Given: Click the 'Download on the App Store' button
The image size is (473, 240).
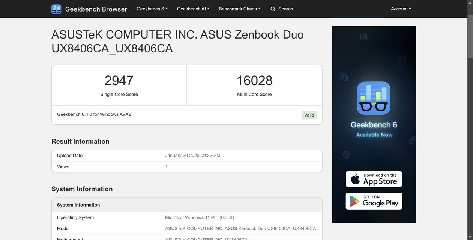Looking at the screenshot, I should tap(374, 179).
